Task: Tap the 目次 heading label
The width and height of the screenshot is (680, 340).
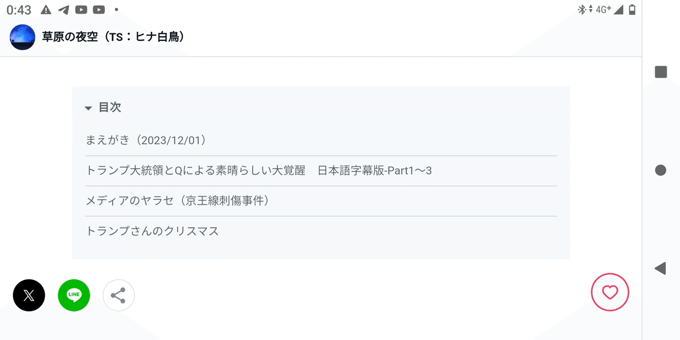Action: [110, 108]
